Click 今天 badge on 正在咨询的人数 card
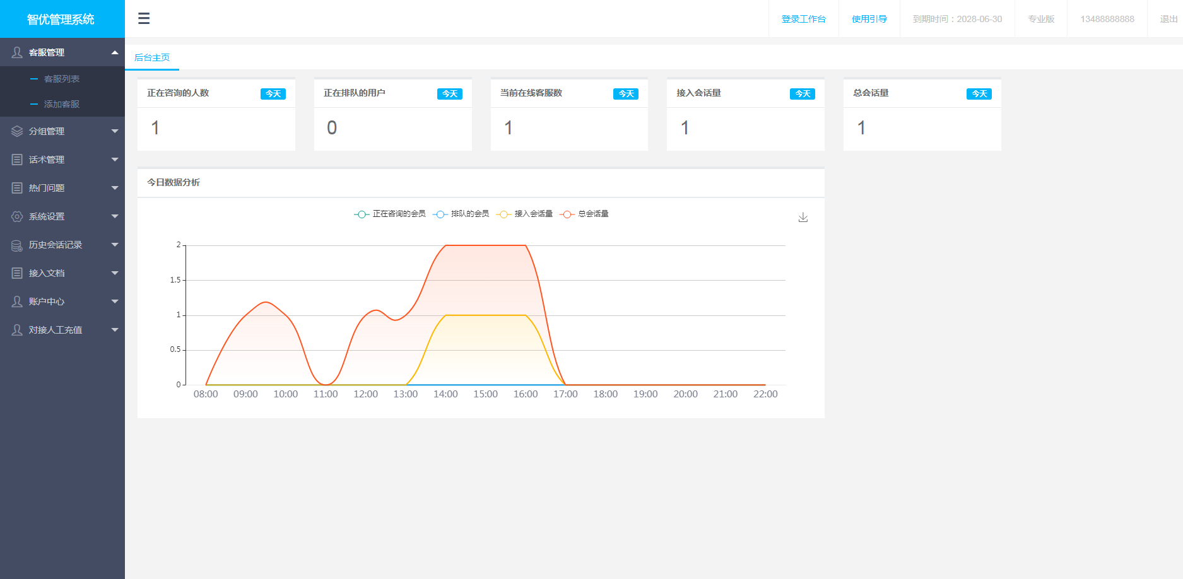1183x579 pixels. click(273, 94)
